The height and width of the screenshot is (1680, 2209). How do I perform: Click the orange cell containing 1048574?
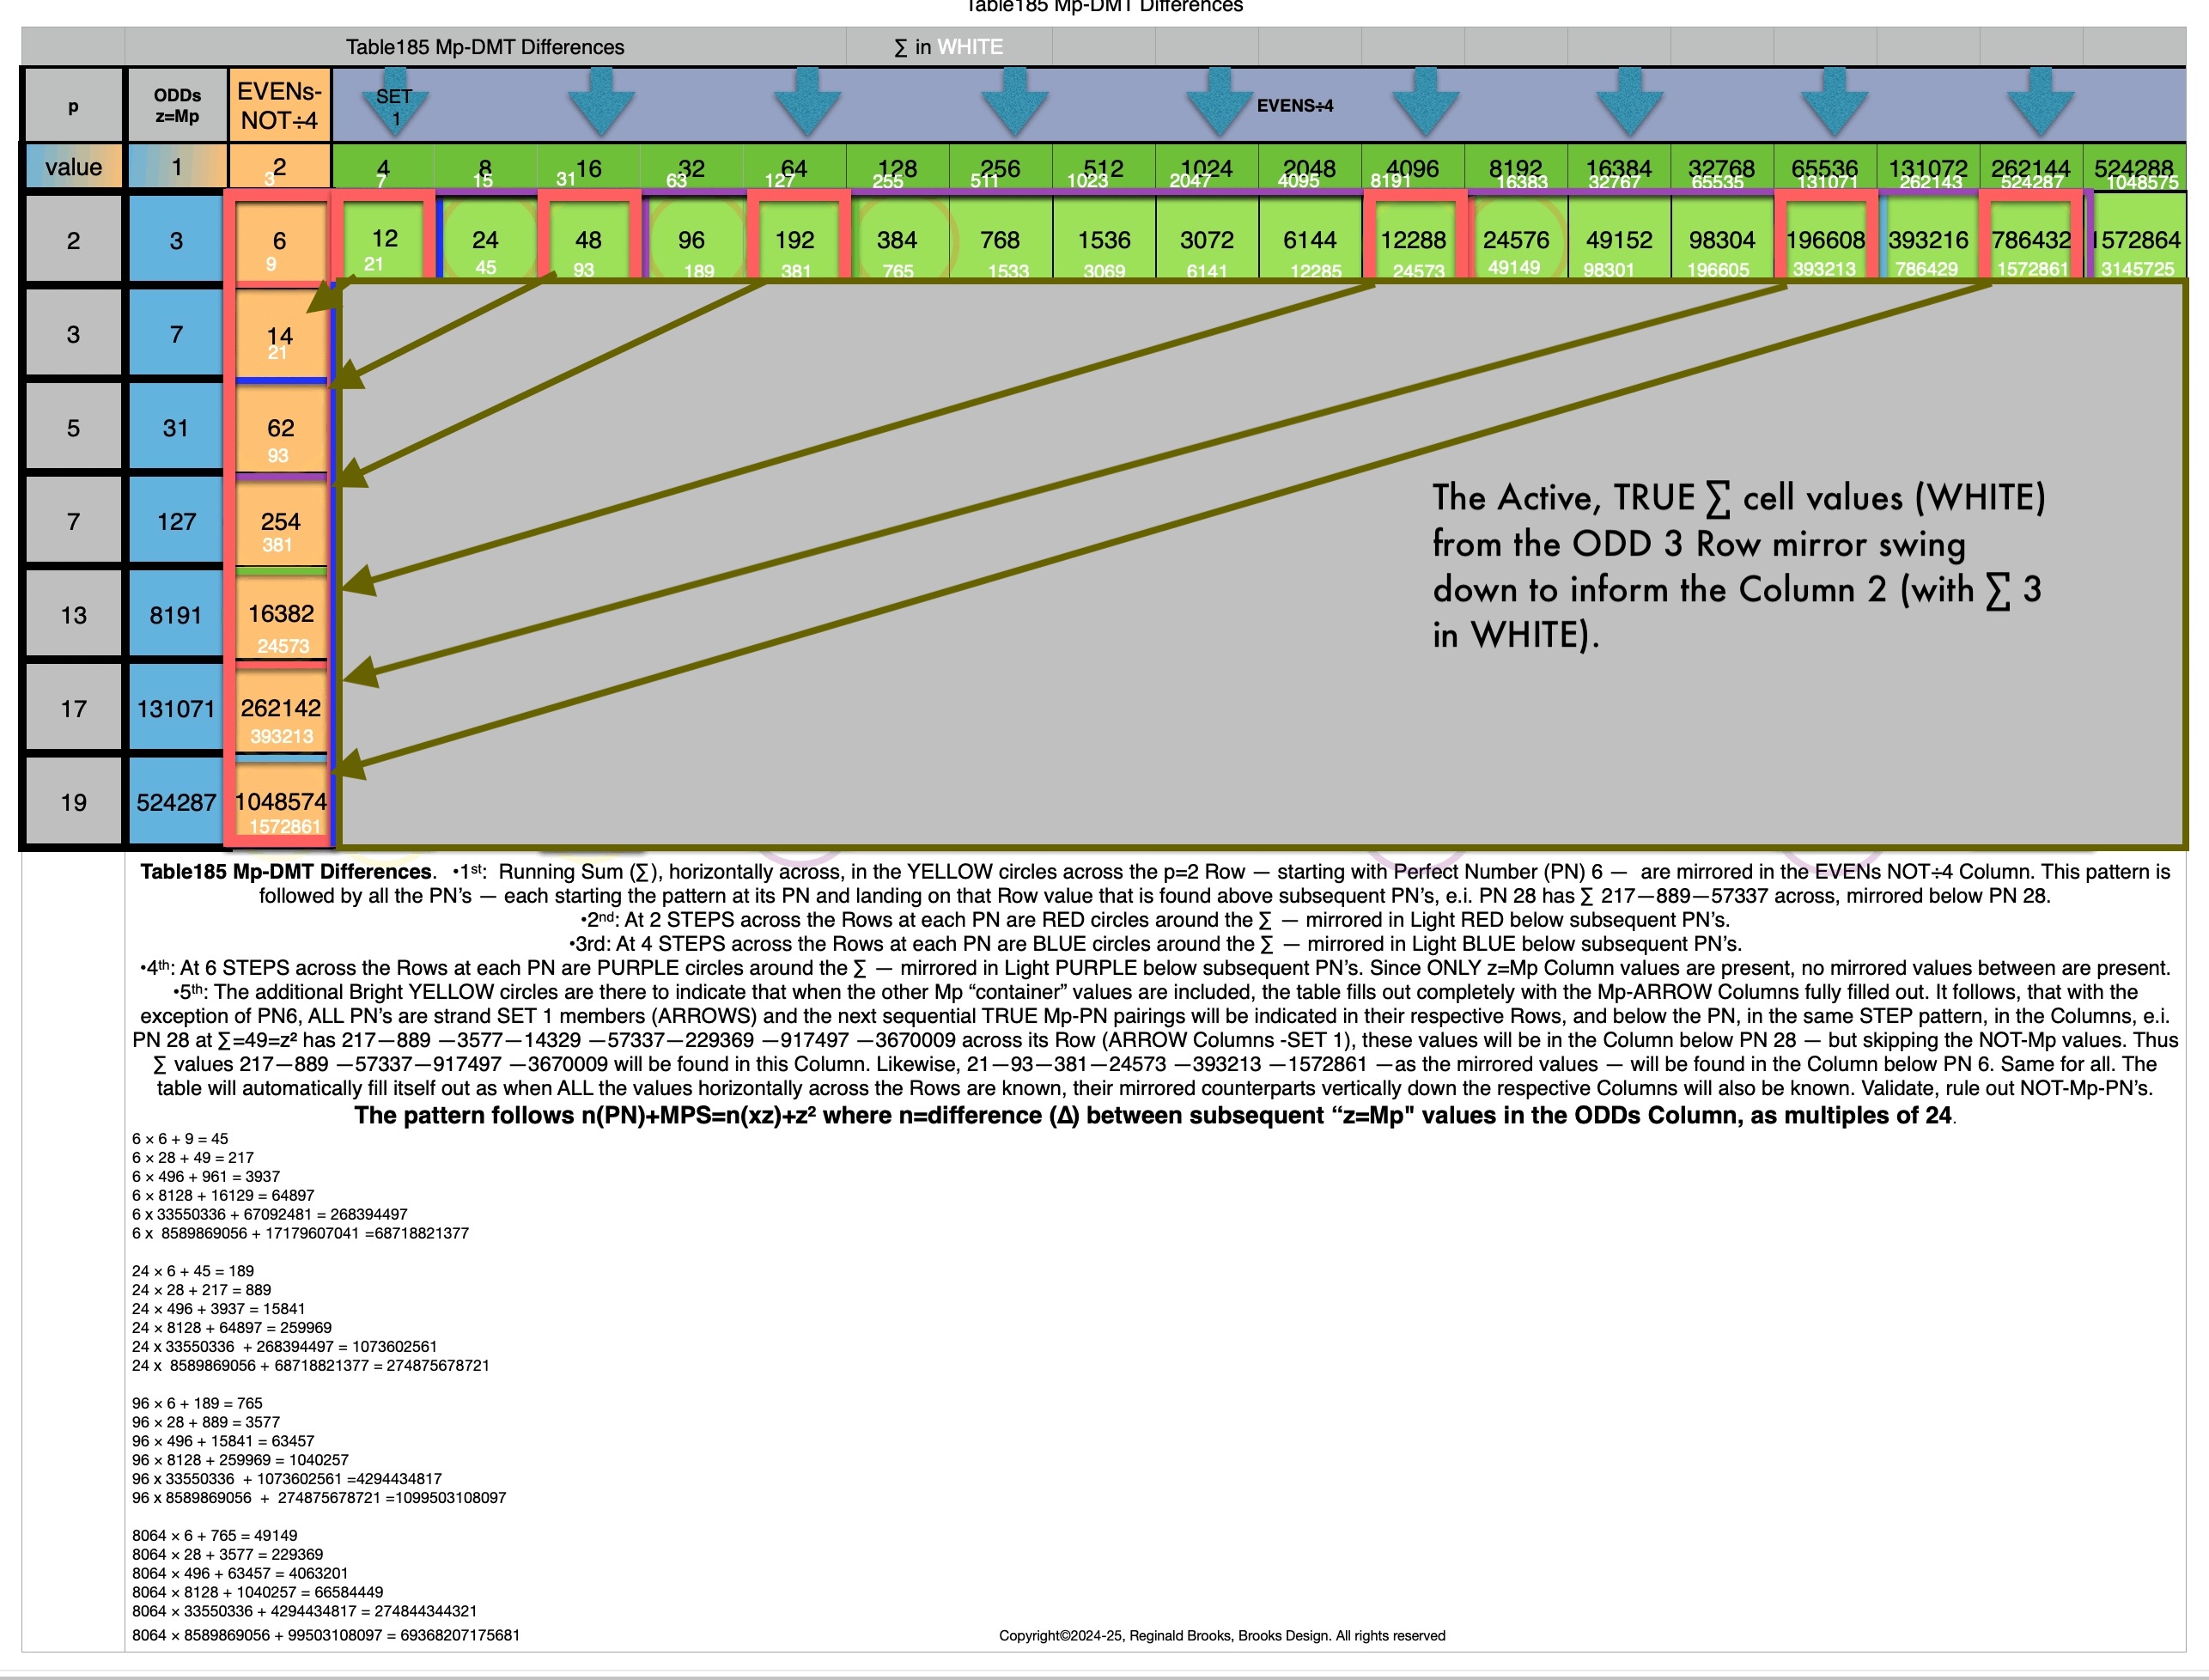click(x=280, y=802)
